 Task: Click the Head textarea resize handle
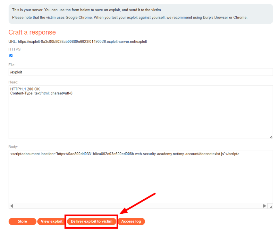tap(271, 137)
